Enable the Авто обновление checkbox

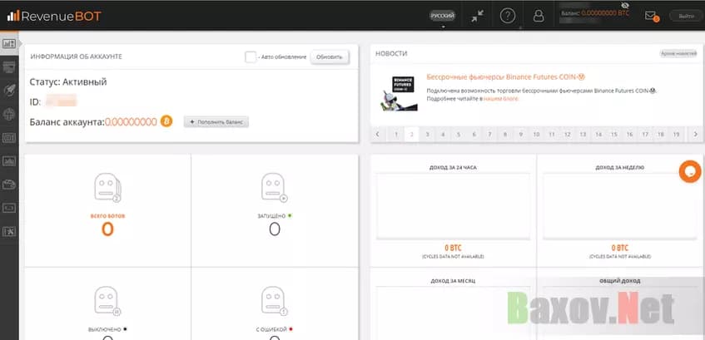pos(251,57)
